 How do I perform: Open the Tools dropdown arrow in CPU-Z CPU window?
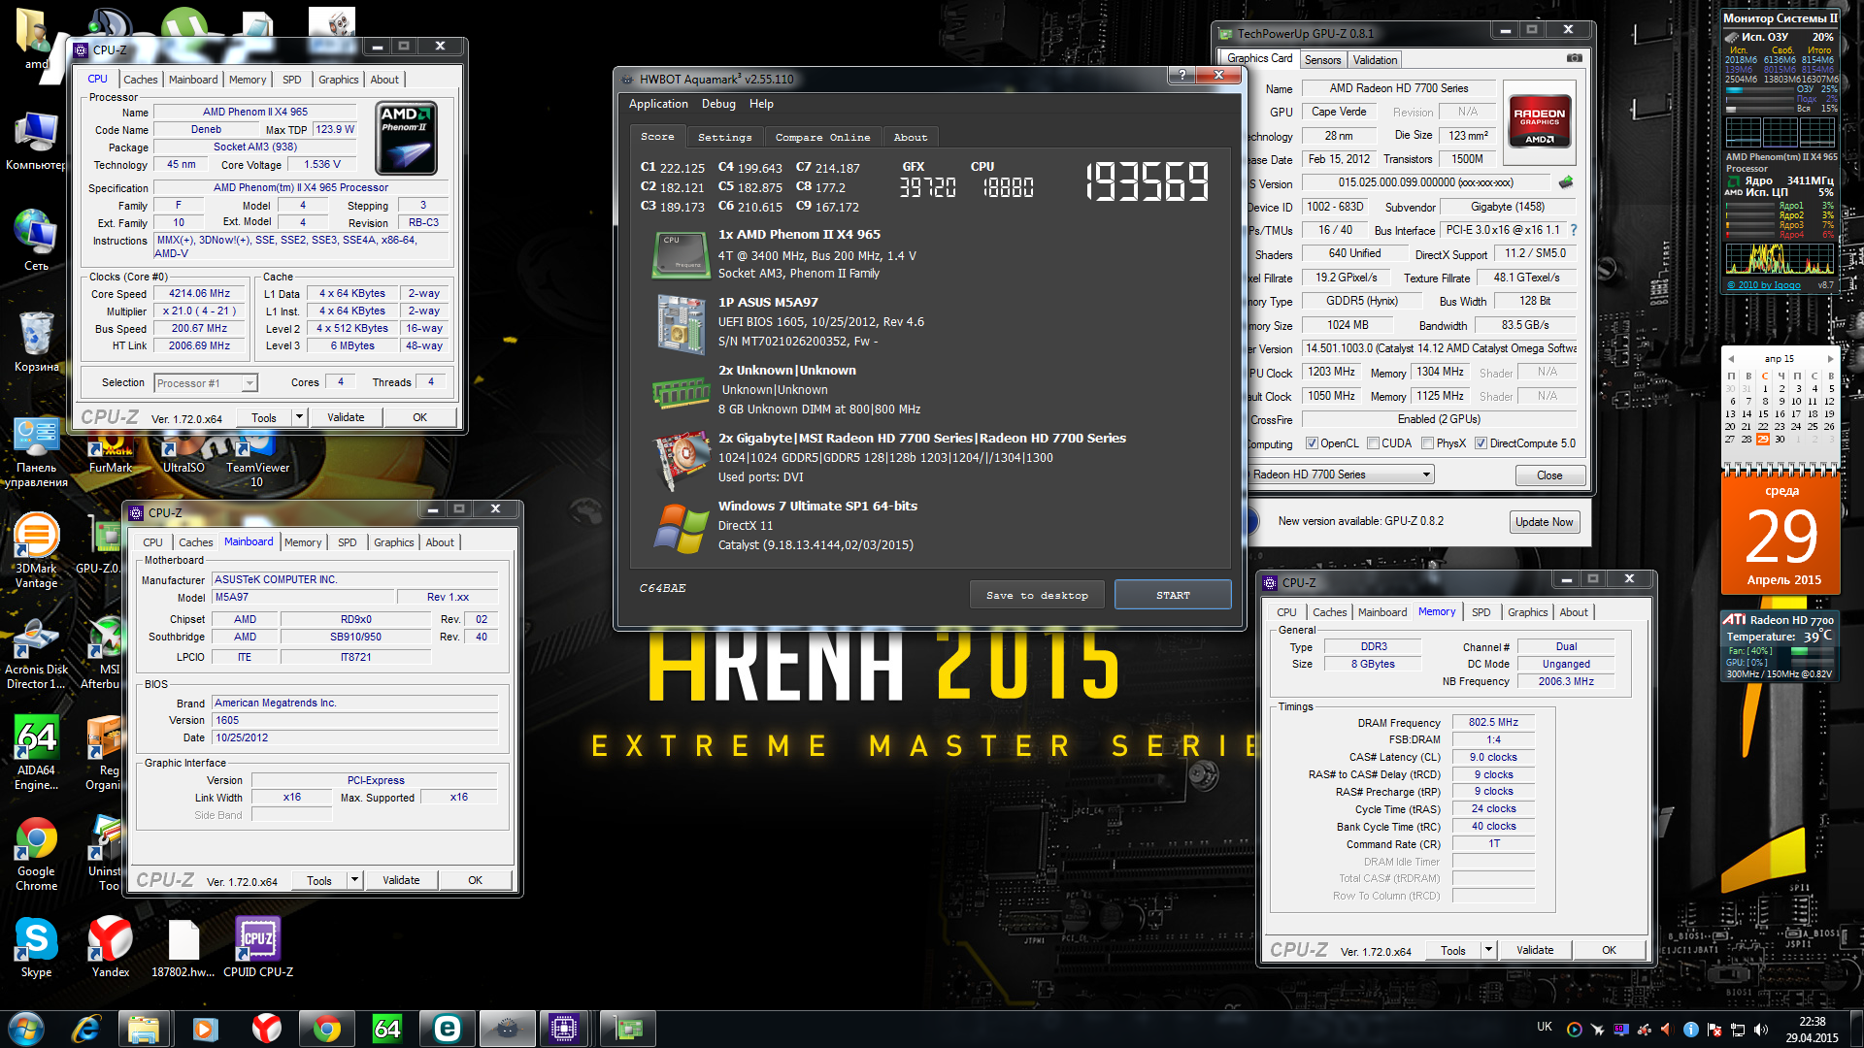[299, 417]
